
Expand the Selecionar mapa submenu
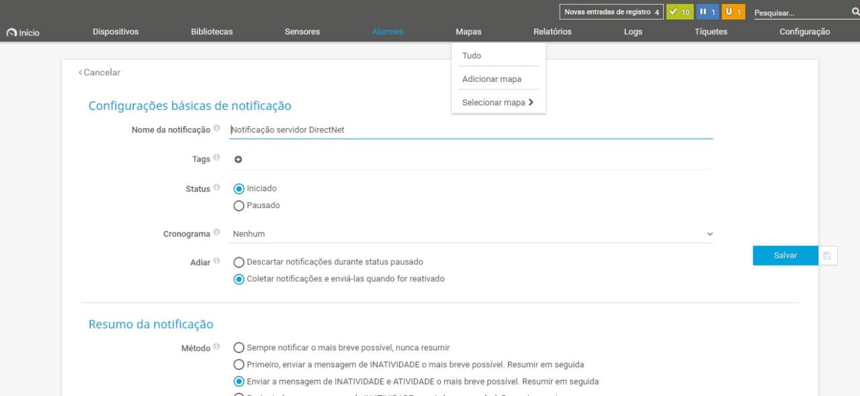[x=497, y=103]
